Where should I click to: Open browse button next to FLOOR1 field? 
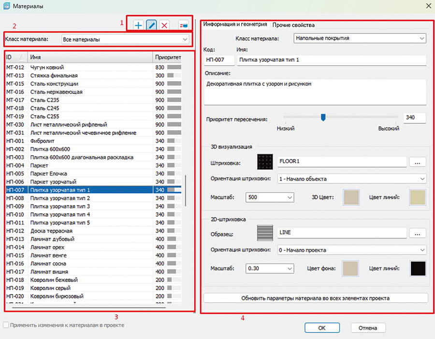(417, 162)
